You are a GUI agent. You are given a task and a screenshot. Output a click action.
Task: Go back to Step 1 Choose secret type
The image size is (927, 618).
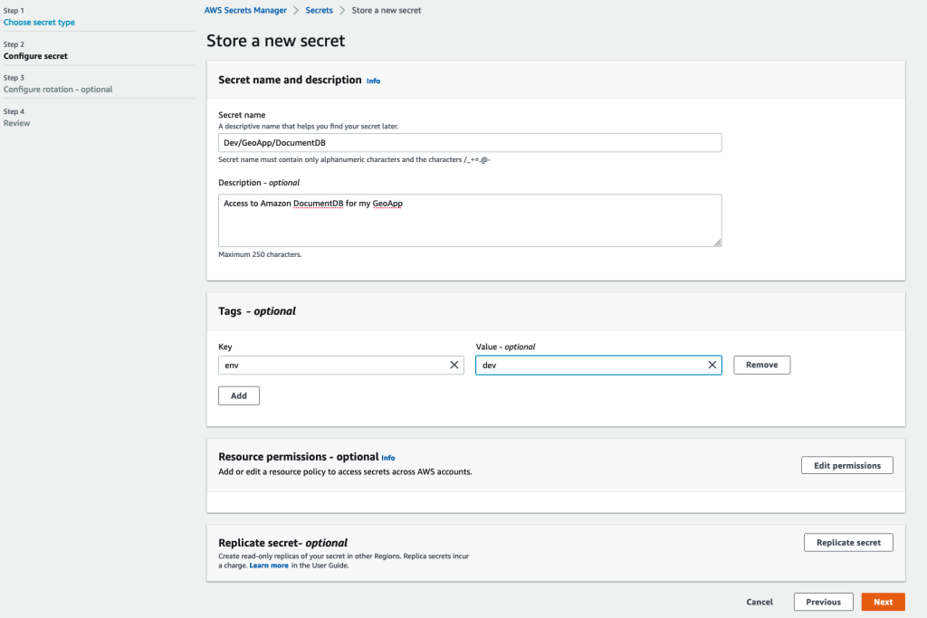pyautogui.click(x=38, y=22)
